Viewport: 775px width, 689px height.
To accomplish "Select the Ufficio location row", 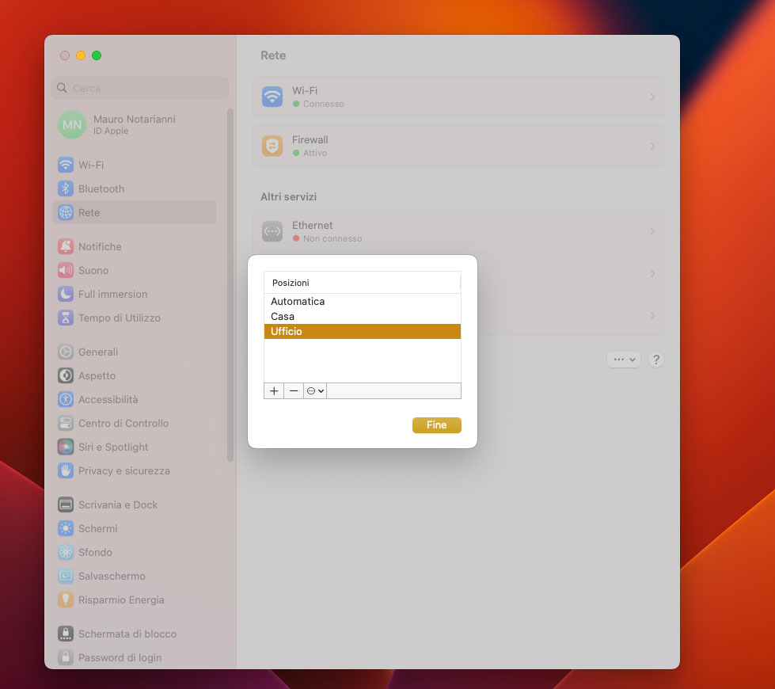I will click(x=363, y=331).
